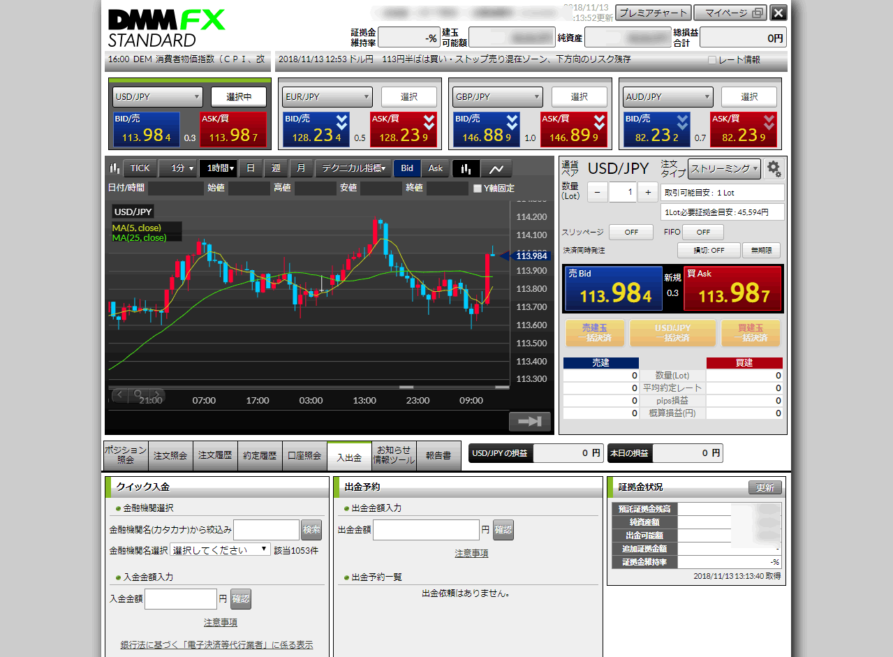Decrease lot quantity with minus button
Viewport: 893px width, 657px height.
(597, 192)
